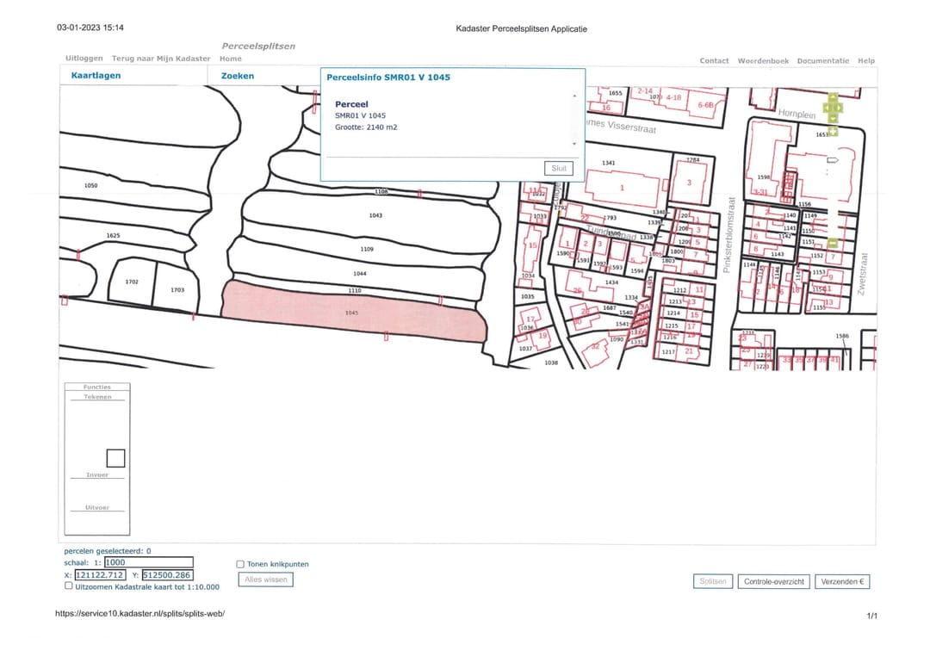Click the schaal input field
This screenshot has width=930, height=657.
pyautogui.click(x=147, y=562)
